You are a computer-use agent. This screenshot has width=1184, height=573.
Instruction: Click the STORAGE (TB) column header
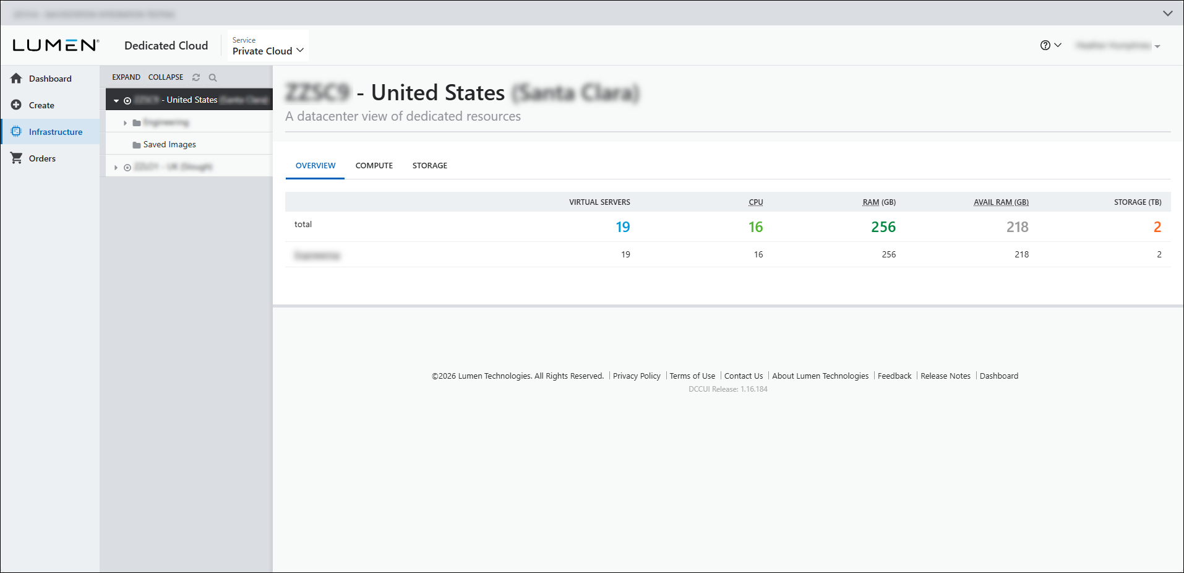pos(1138,202)
